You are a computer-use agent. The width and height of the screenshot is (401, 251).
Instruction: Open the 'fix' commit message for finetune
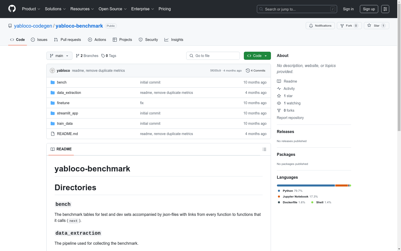click(142, 103)
